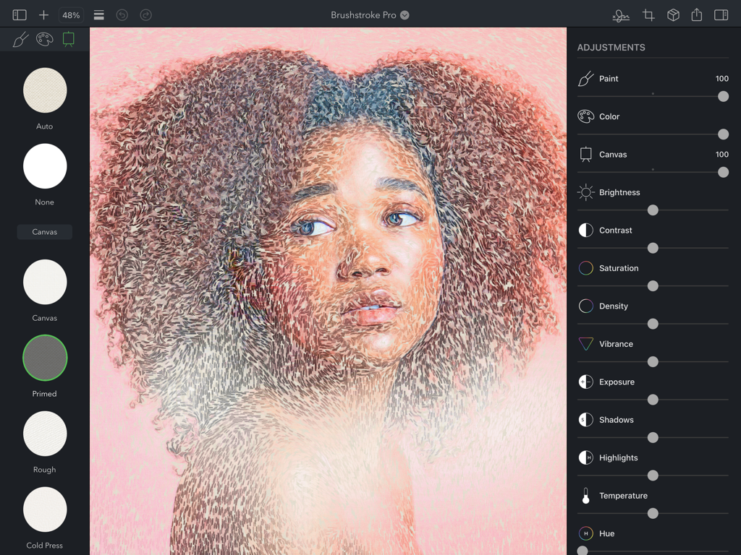Switch canvas style to None
Image resolution: width=741 pixels, height=555 pixels.
(x=45, y=166)
